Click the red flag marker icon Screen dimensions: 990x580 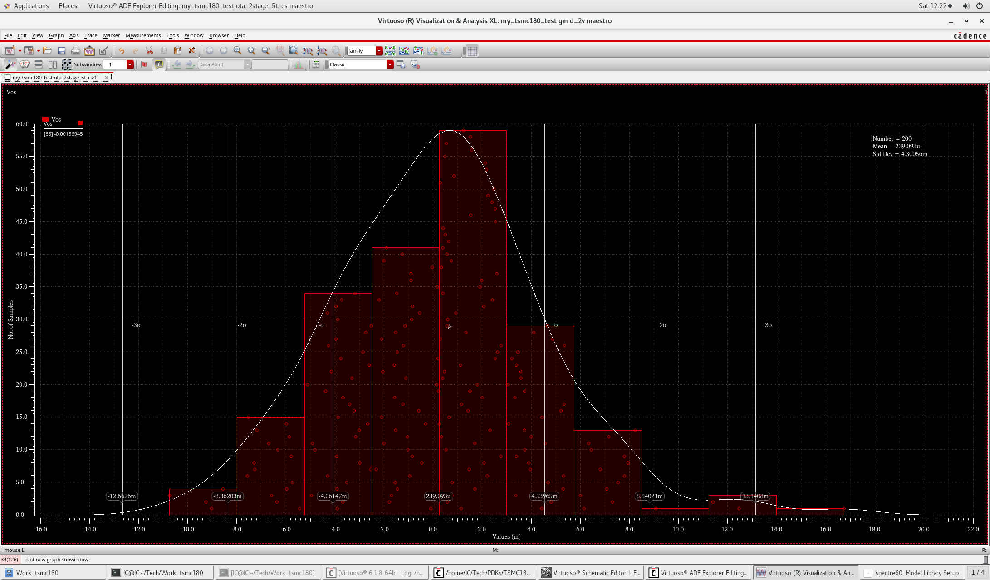pos(144,64)
